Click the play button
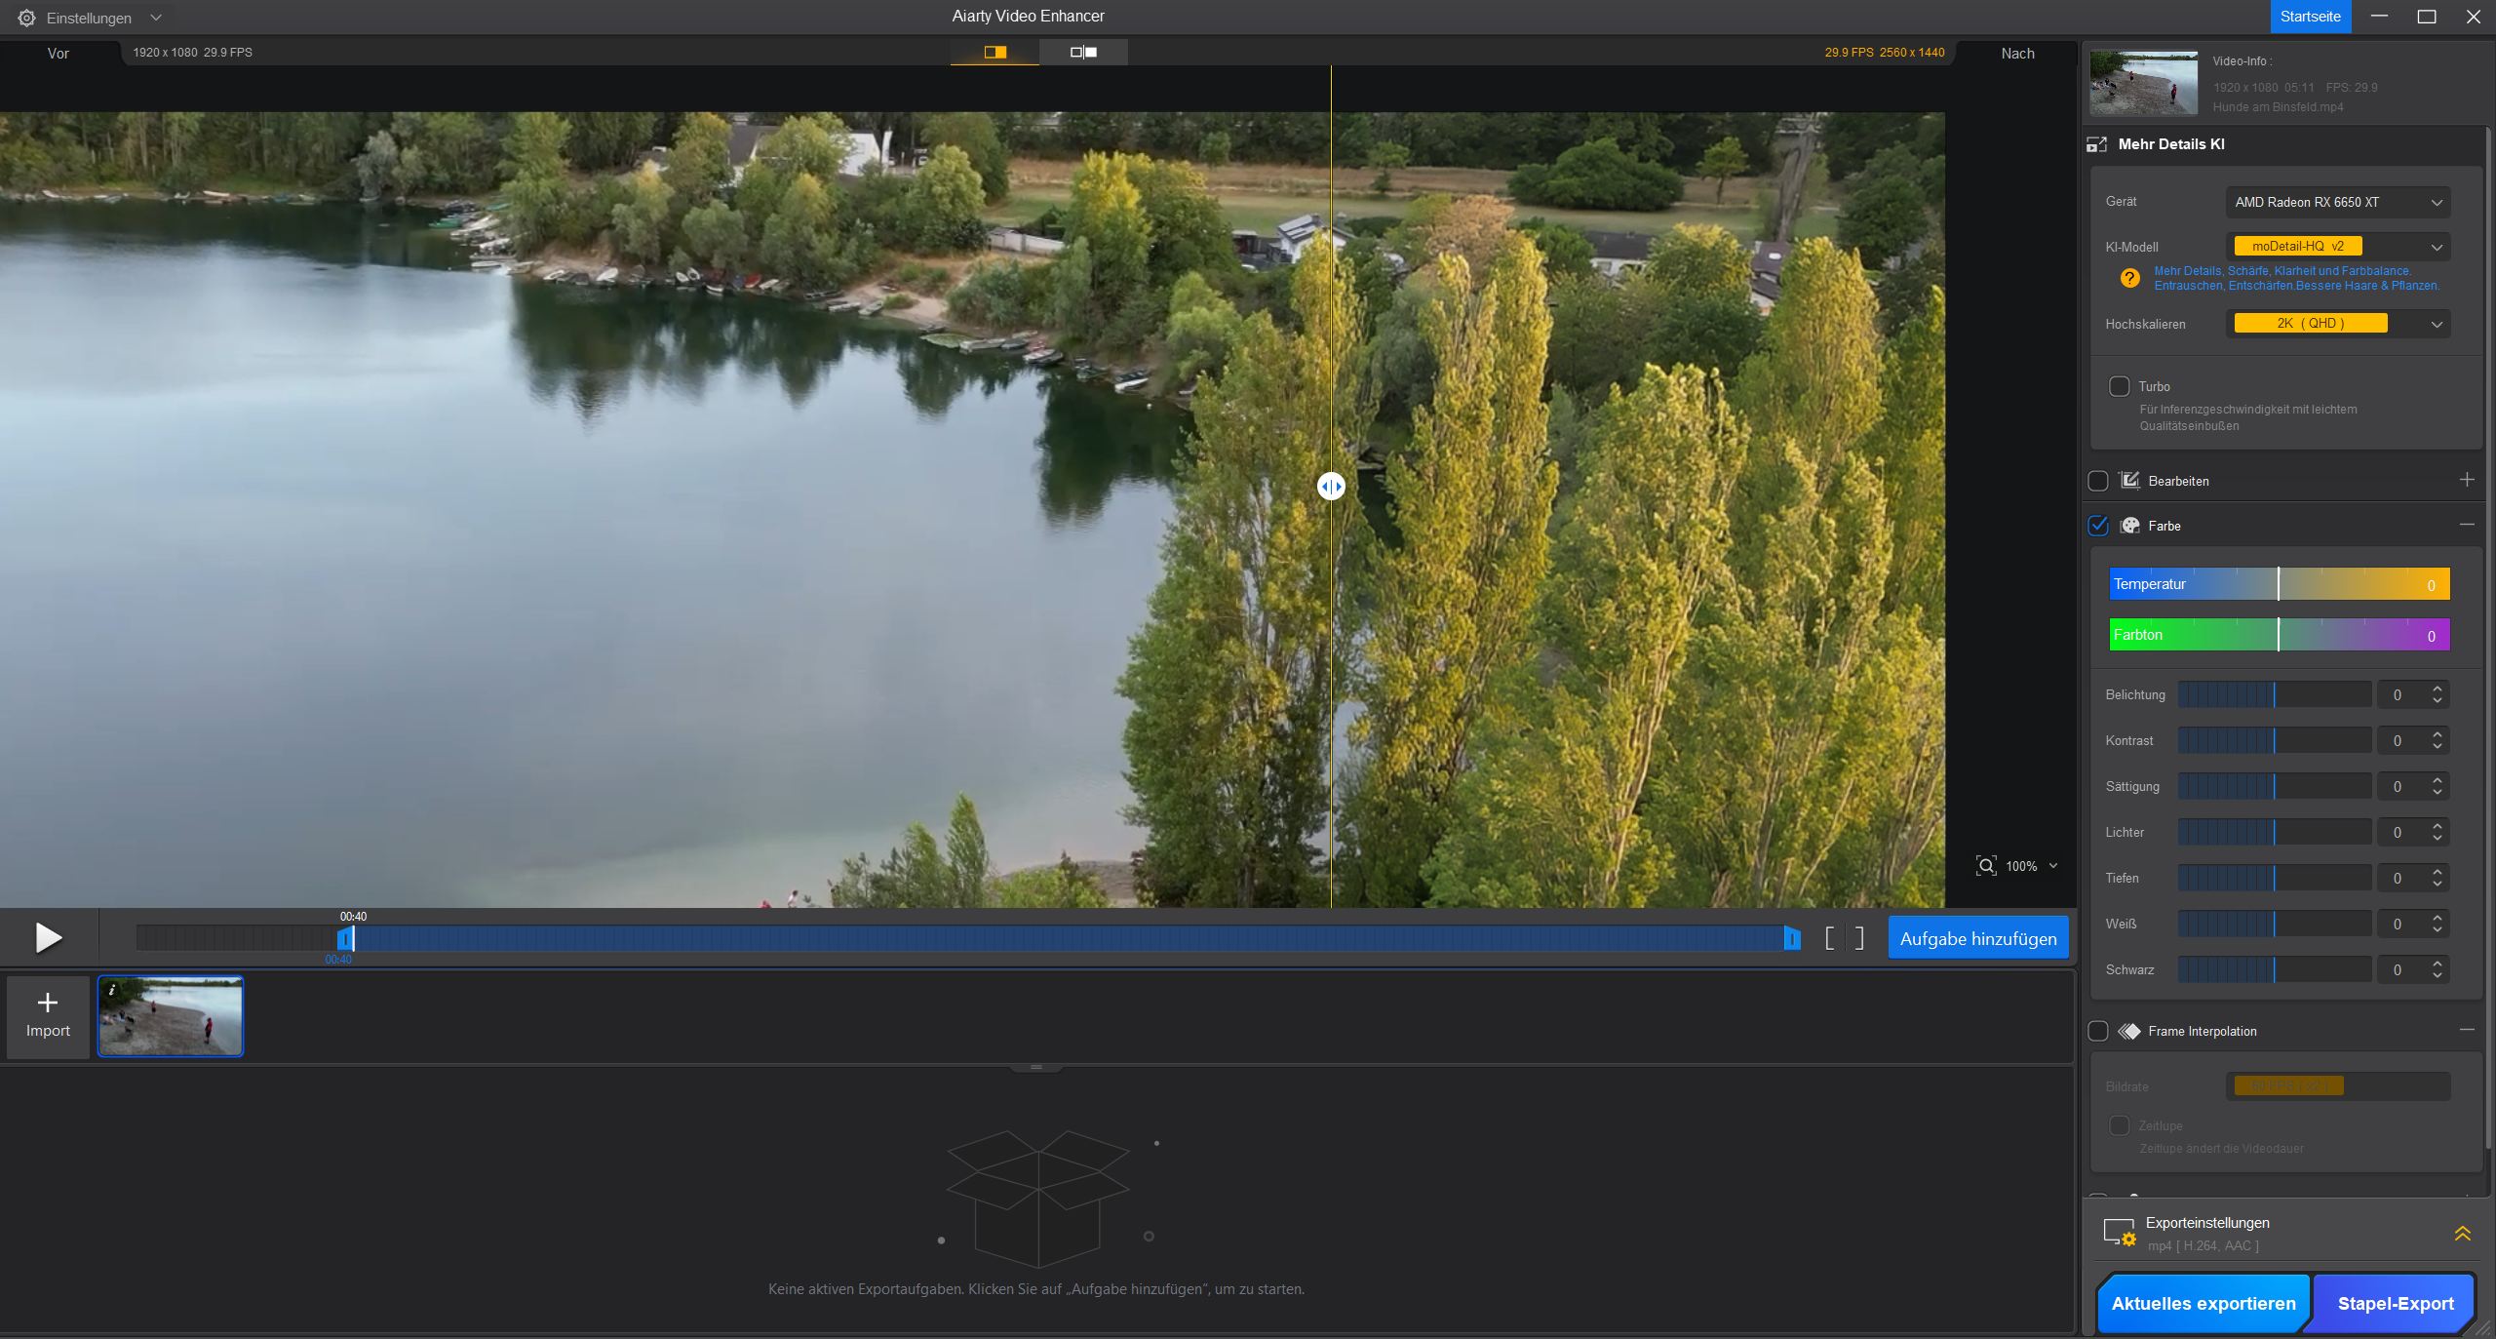2496x1339 pixels. pos(48,937)
